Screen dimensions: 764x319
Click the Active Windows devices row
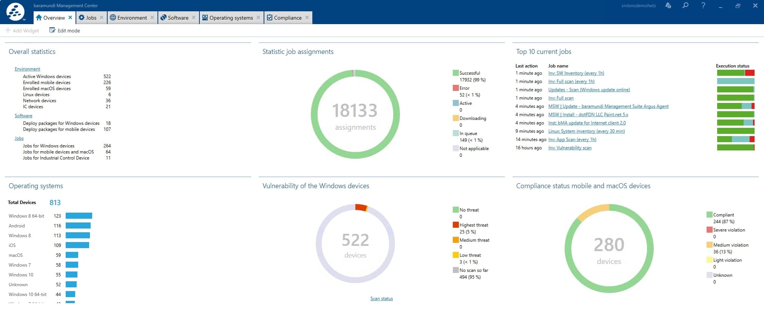point(67,77)
